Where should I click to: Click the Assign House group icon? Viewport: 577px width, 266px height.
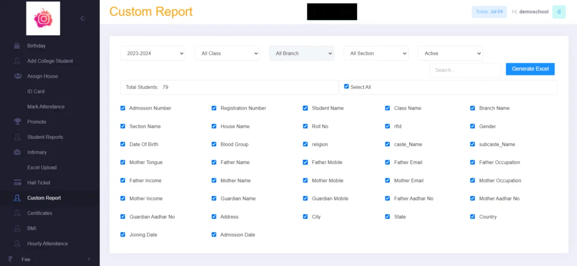coord(17,76)
